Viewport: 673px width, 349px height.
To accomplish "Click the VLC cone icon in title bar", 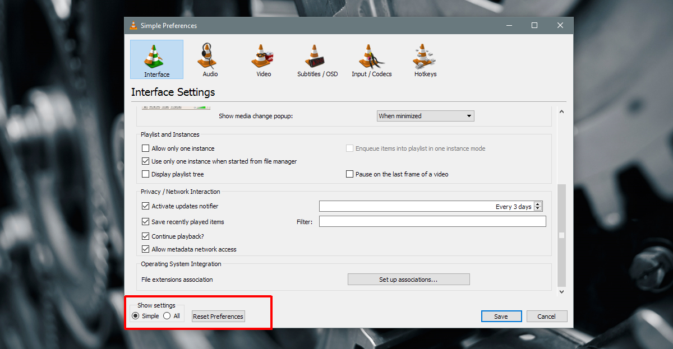I will [133, 25].
